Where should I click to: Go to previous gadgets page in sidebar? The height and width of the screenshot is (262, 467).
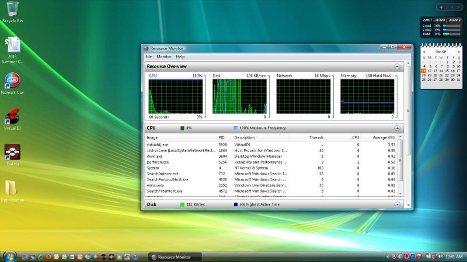click(x=452, y=7)
